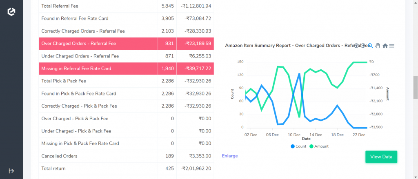Screen dimensions: 418x179
Task: Activate the hand panning tool
Action: (x=377, y=46)
